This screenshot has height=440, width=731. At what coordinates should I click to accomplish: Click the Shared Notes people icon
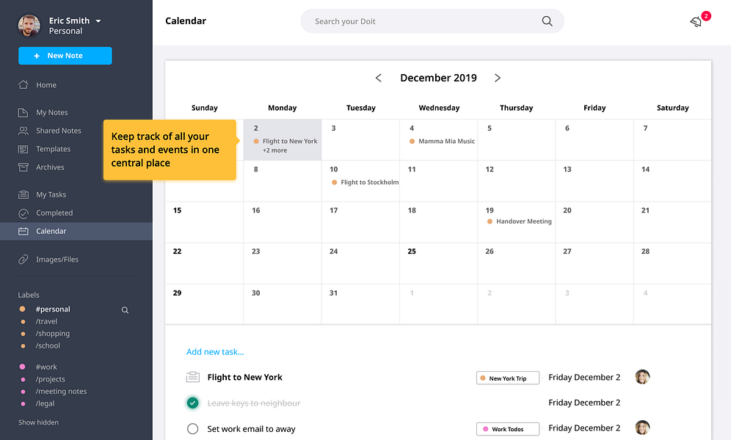[23, 131]
